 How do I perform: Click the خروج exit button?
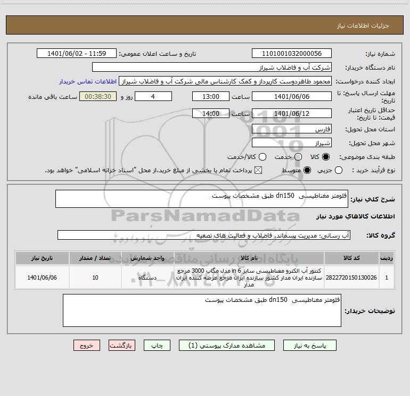(87, 346)
